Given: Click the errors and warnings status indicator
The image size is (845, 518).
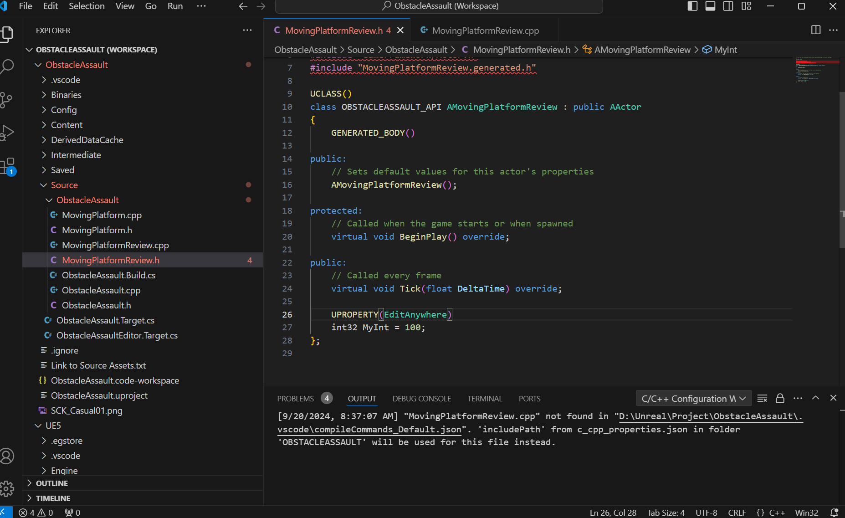Looking at the screenshot, I should pyautogui.click(x=36, y=513).
